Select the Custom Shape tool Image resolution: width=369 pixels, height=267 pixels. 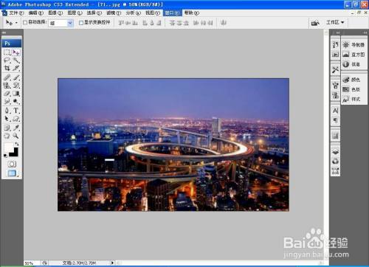click(16, 119)
